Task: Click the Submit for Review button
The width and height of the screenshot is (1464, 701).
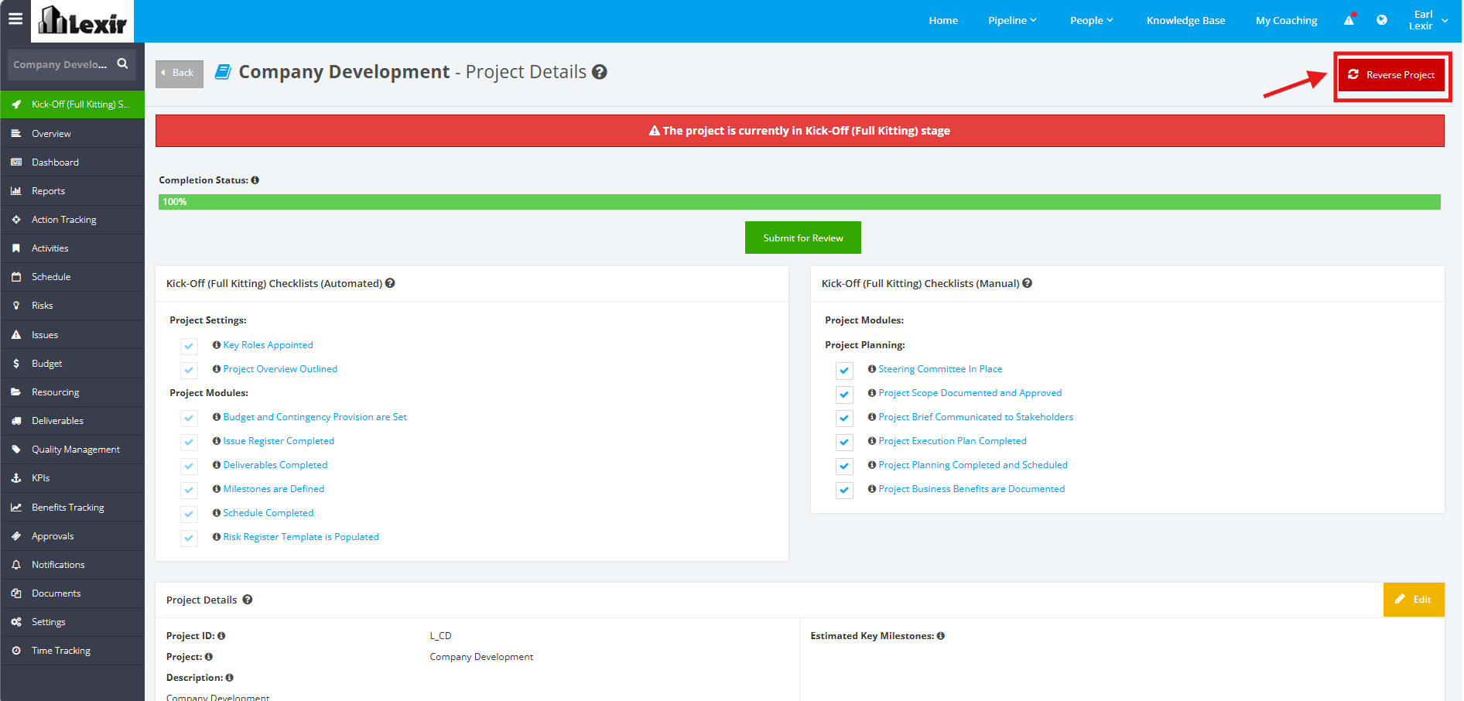Action: pos(802,238)
